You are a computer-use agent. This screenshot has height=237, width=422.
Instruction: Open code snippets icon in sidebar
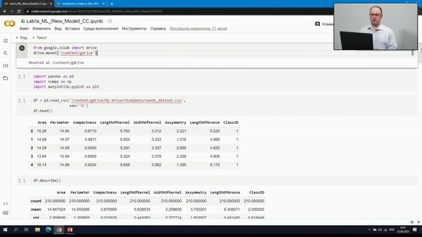click(x=5, y=203)
